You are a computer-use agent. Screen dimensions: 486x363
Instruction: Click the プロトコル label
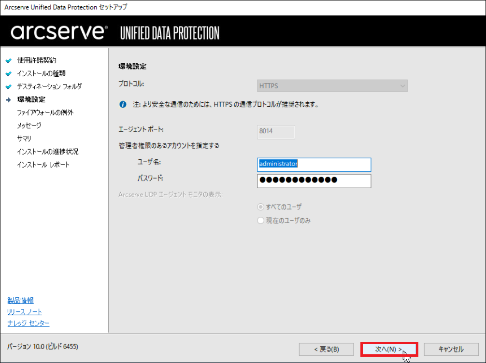coord(131,84)
